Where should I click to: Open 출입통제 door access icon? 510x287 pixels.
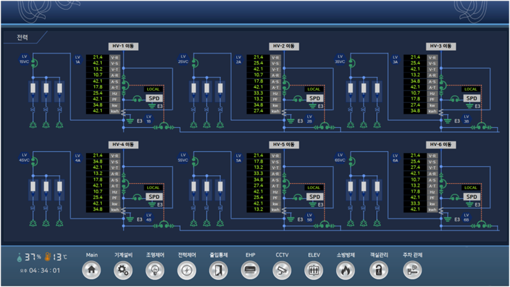click(219, 270)
